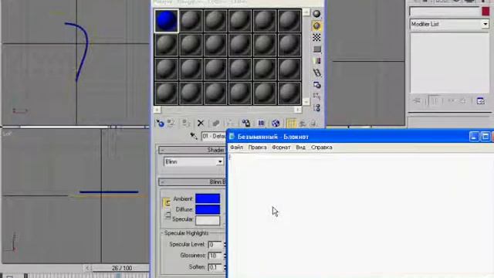Click the Get Material icon
494x278 pixels.
pos(160,124)
